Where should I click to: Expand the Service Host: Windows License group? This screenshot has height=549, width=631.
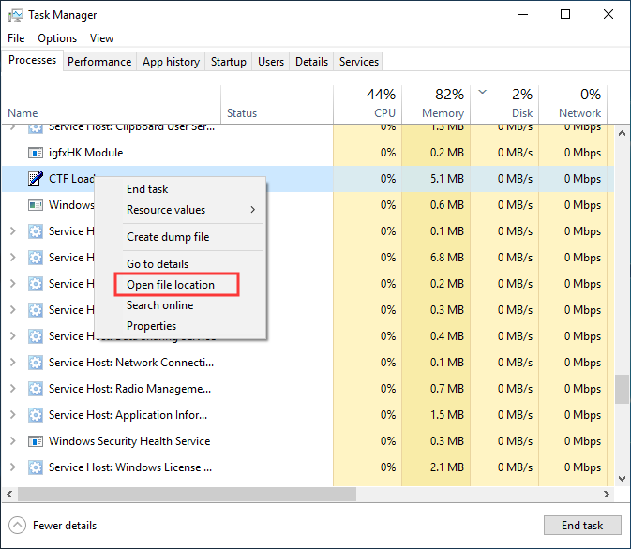coord(13,467)
